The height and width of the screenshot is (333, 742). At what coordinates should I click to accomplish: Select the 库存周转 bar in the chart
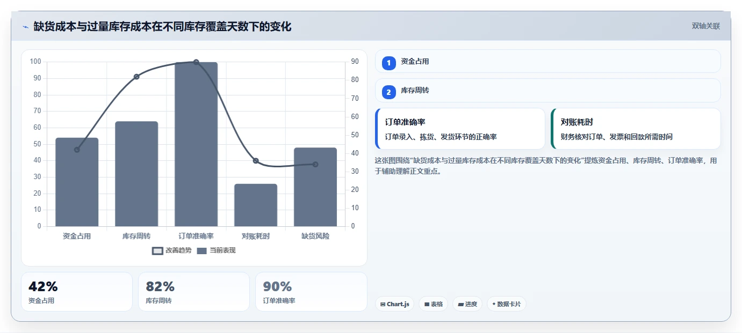[136, 174]
